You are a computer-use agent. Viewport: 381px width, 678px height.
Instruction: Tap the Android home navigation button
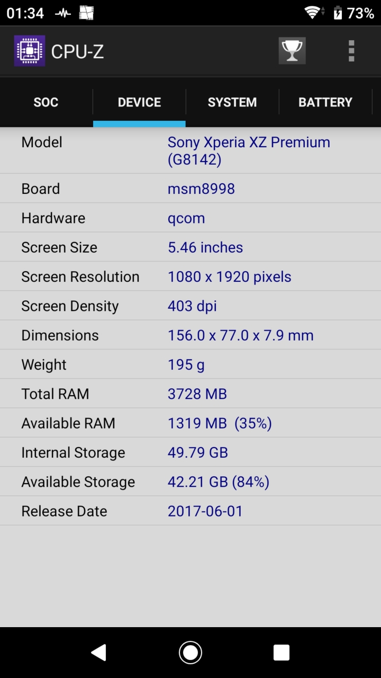(x=190, y=653)
